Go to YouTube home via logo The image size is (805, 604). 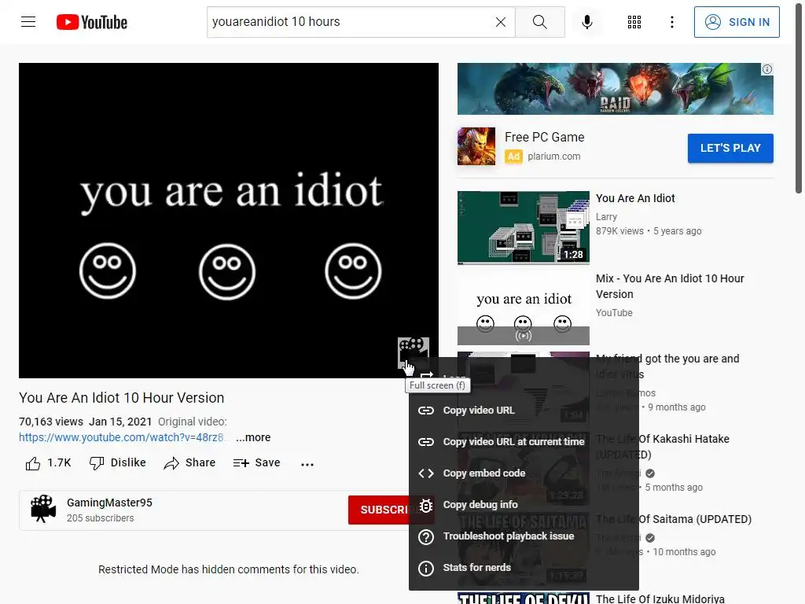tap(92, 22)
